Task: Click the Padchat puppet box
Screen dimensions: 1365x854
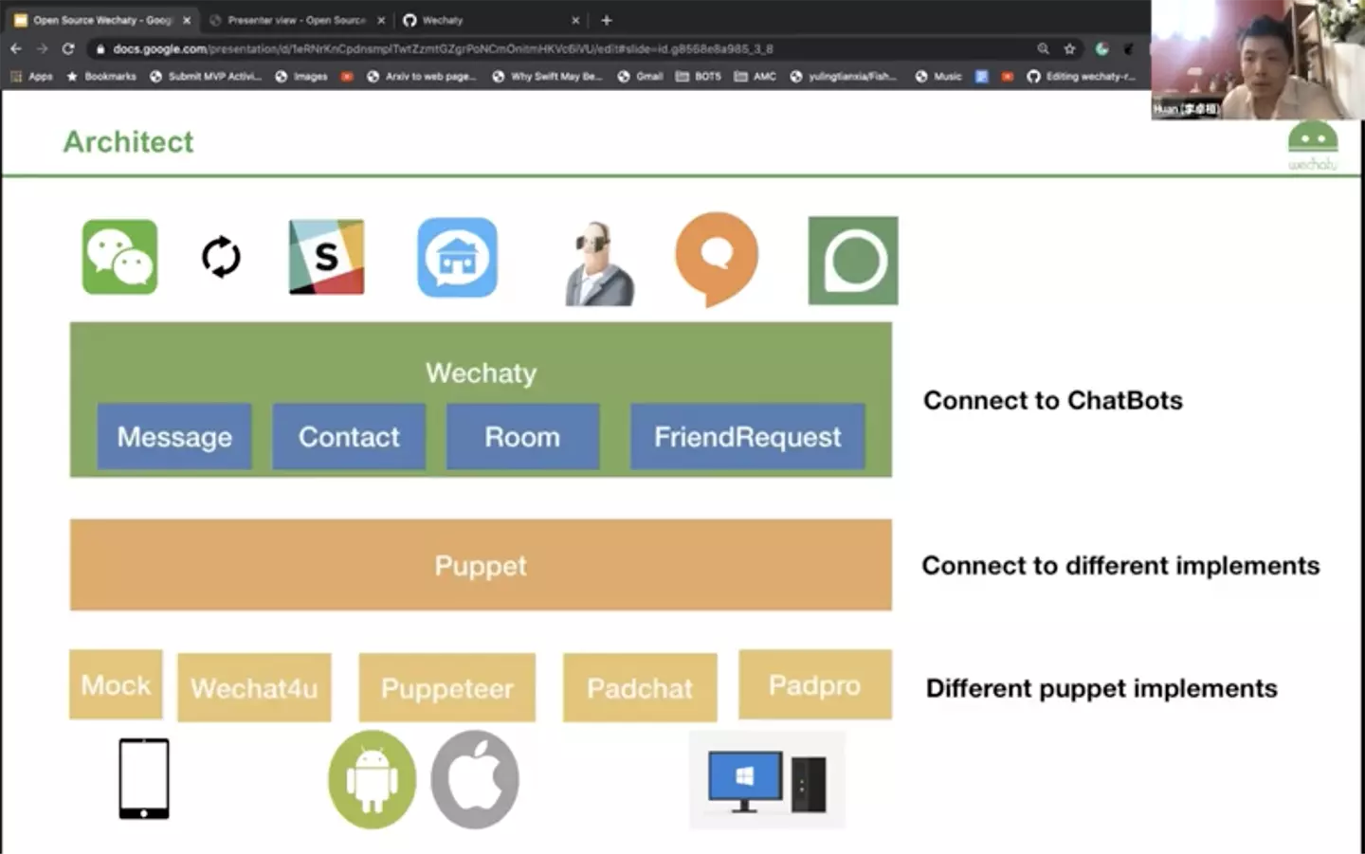Action: pos(640,688)
